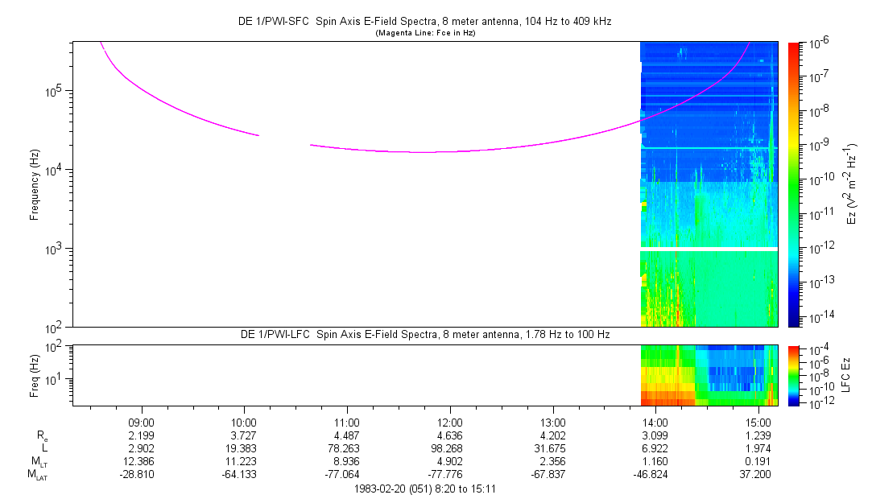The height and width of the screenshot is (499, 872).
Task: Click the MLT value 8.936
Action: pos(347,461)
